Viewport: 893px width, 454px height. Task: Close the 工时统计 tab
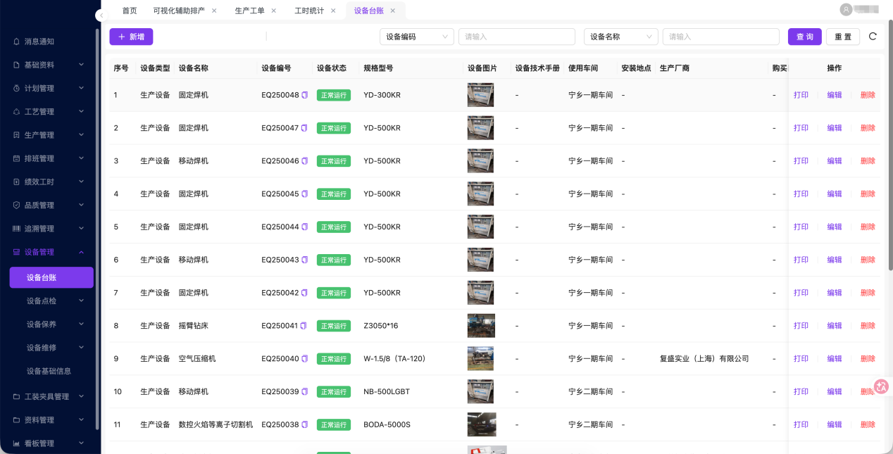[x=333, y=11]
